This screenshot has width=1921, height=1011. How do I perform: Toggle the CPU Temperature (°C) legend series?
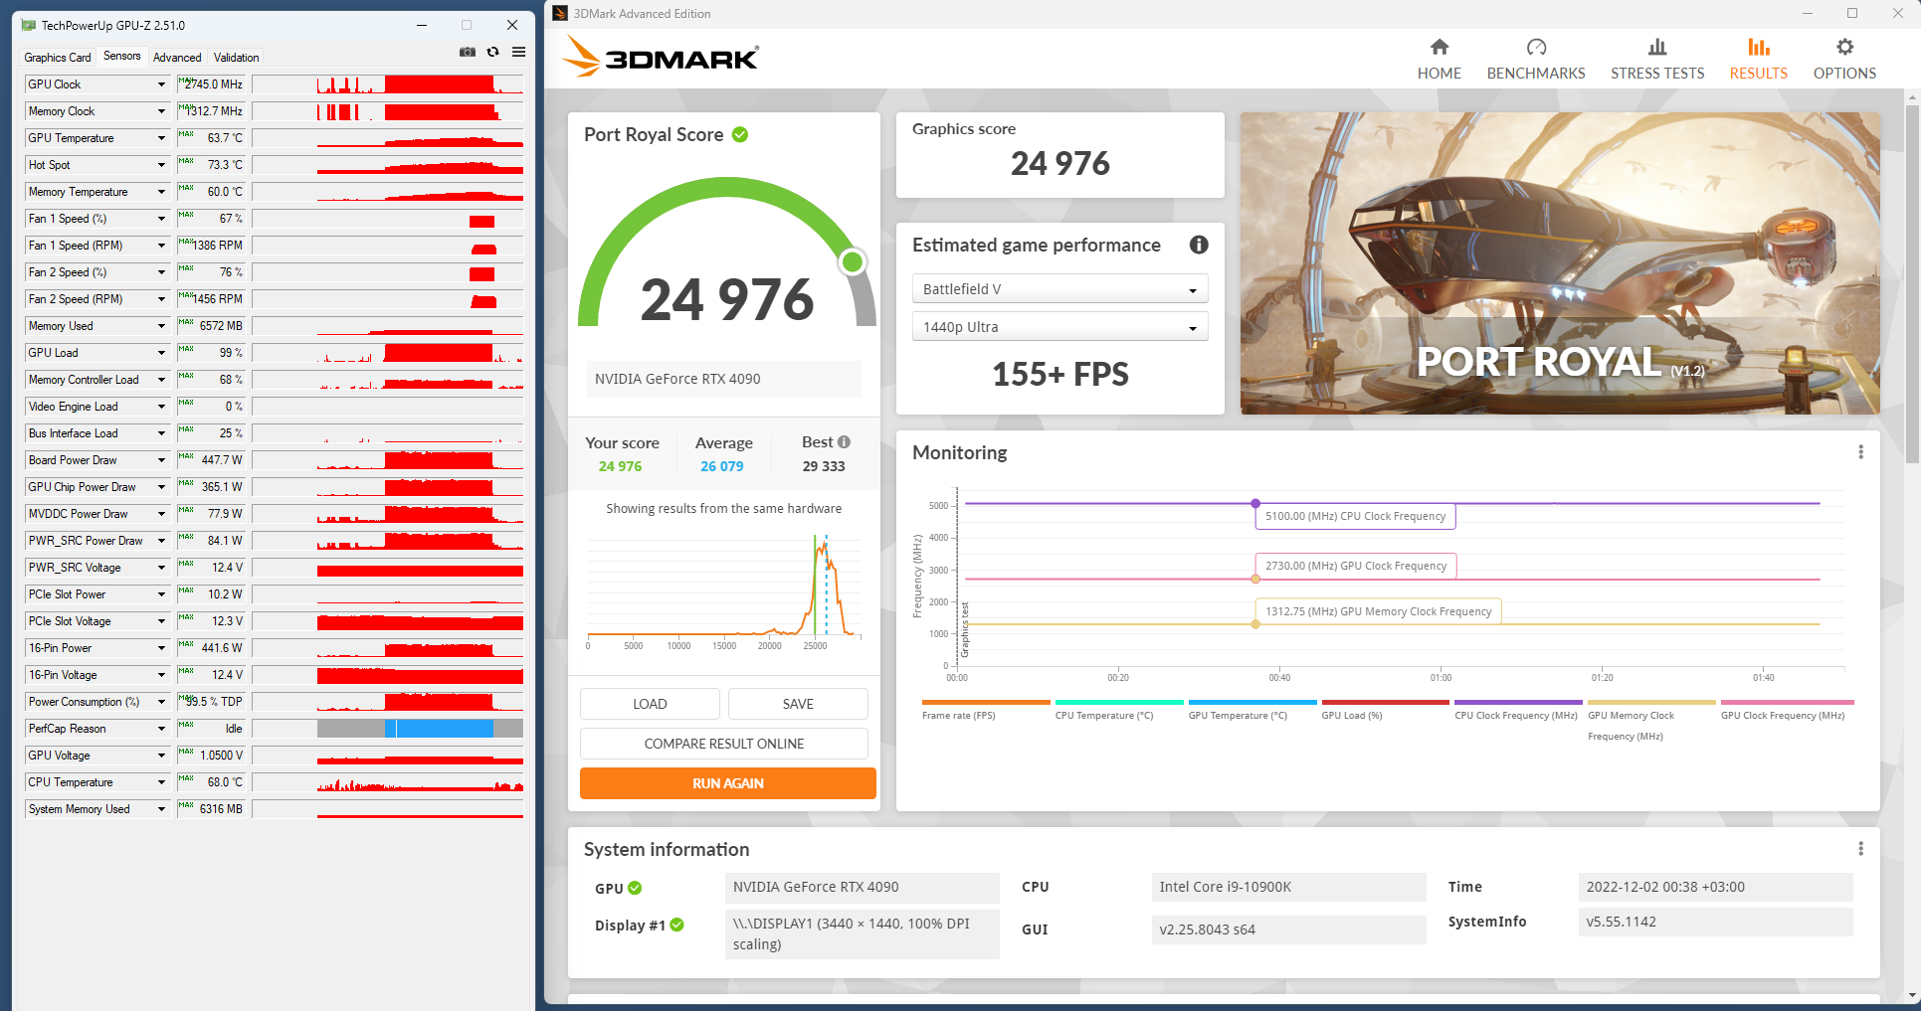click(1119, 710)
